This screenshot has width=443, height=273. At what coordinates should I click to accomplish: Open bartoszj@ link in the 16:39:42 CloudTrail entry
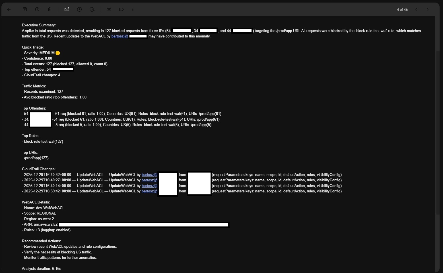tap(149, 191)
